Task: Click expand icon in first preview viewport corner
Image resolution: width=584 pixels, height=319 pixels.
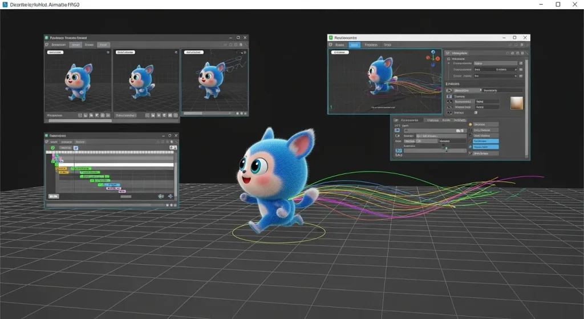Action: click(108, 52)
